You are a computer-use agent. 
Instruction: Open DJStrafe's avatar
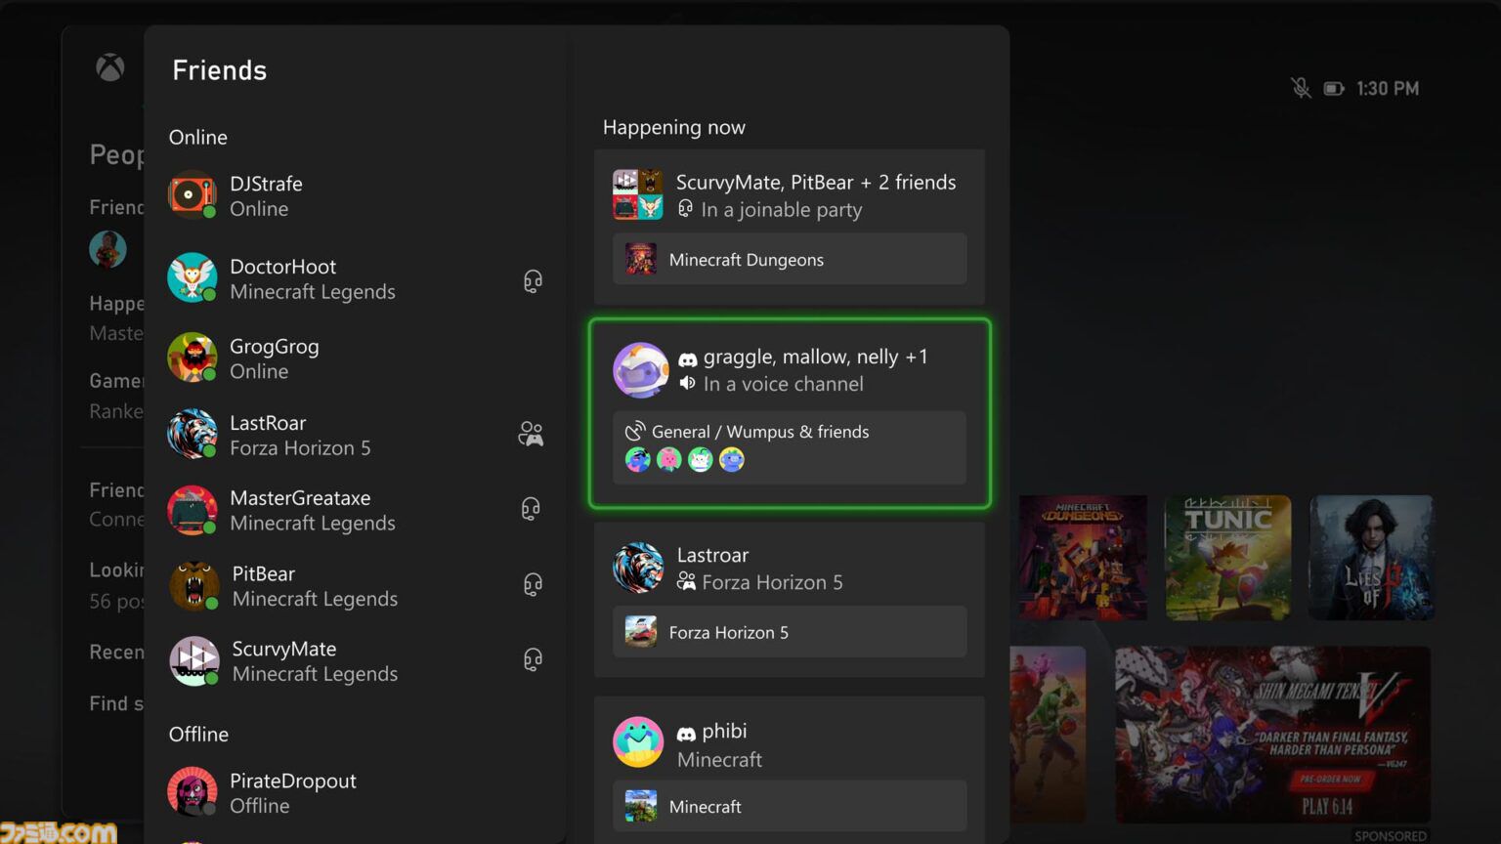[x=192, y=194]
